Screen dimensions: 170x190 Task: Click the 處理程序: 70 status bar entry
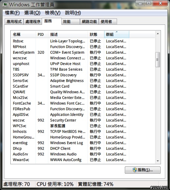(16, 184)
